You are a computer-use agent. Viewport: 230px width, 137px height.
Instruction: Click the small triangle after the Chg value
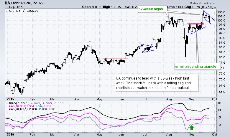215,7
